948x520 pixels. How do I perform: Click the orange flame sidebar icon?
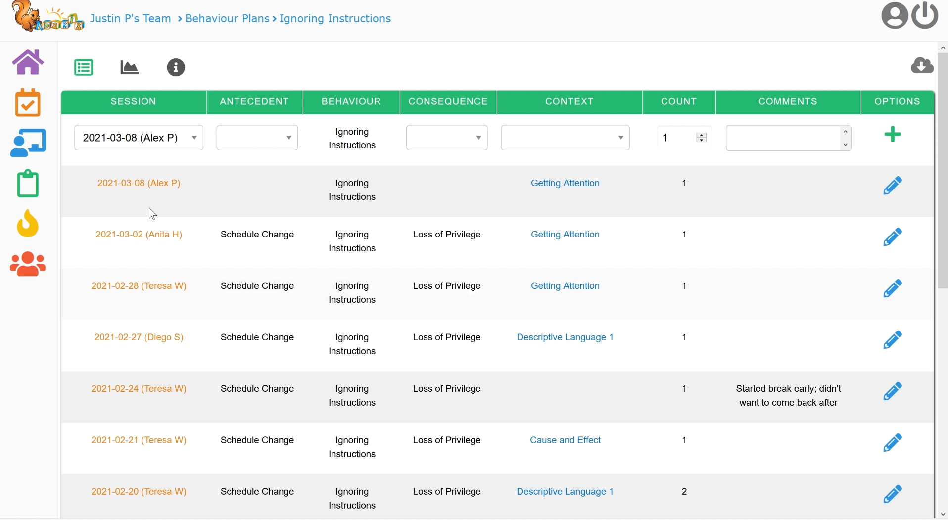(28, 224)
